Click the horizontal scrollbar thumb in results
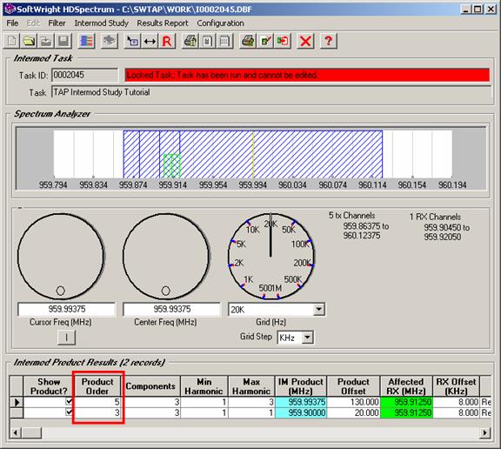 pyautogui.click(x=31, y=433)
